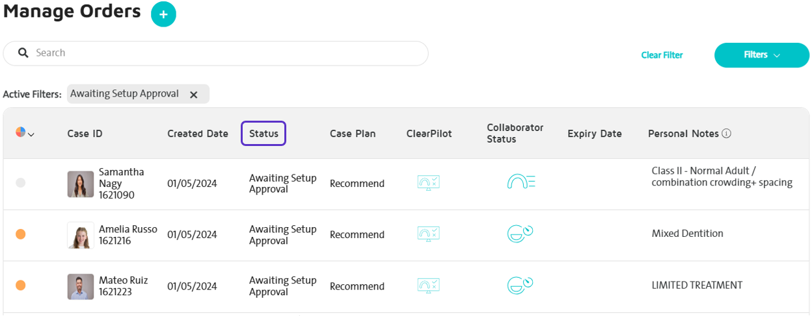Open the Filters dropdown
Screen dimensions: 812x316
(761, 55)
